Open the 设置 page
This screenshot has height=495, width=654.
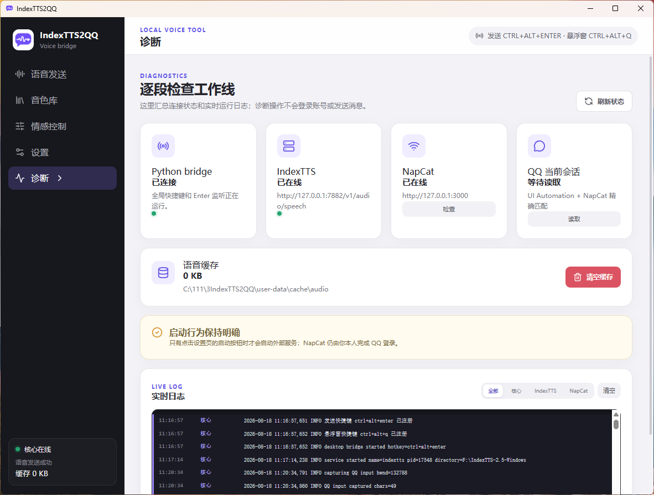pos(63,152)
